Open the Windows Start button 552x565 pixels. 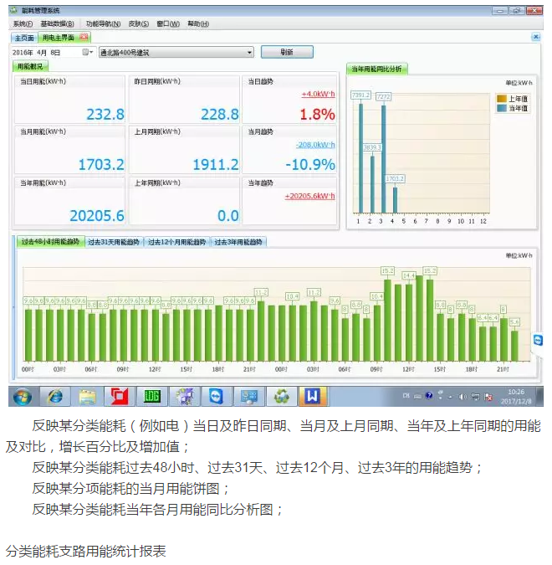23,397
